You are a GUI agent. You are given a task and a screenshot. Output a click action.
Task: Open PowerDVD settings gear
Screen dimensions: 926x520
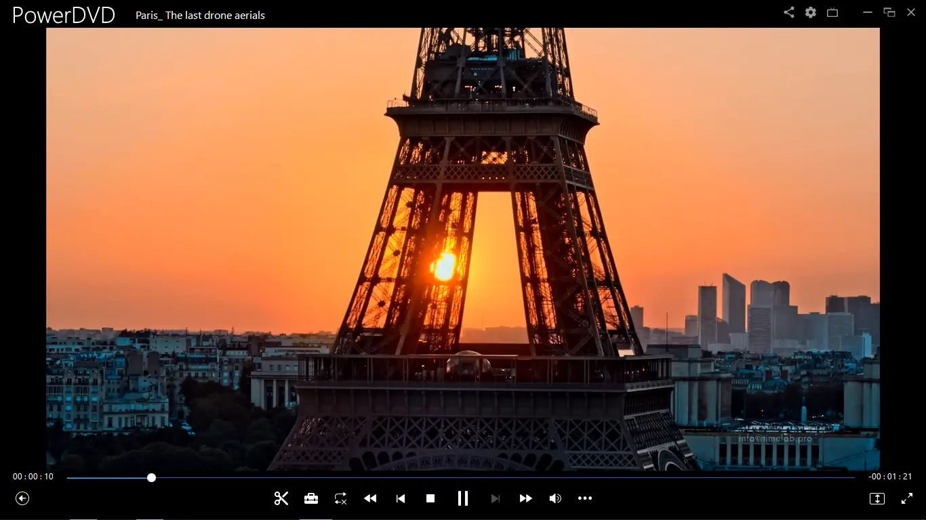point(811,12)
